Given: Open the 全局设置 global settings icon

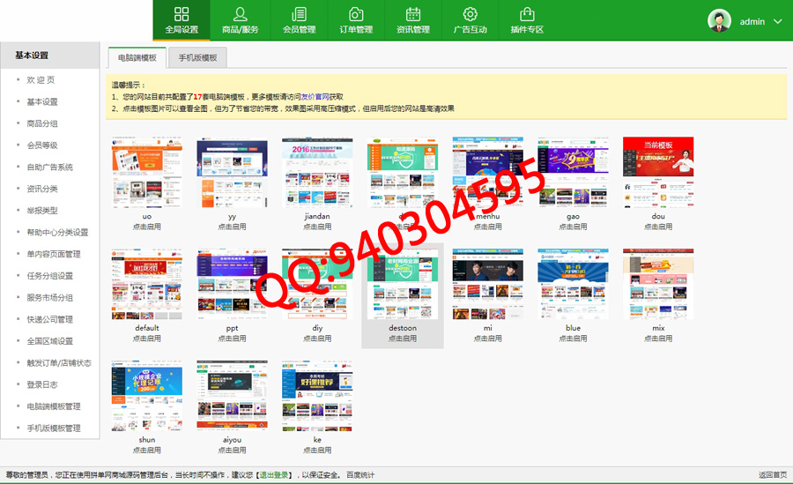Looking at the screenshot, I should [x=182, y=15].
